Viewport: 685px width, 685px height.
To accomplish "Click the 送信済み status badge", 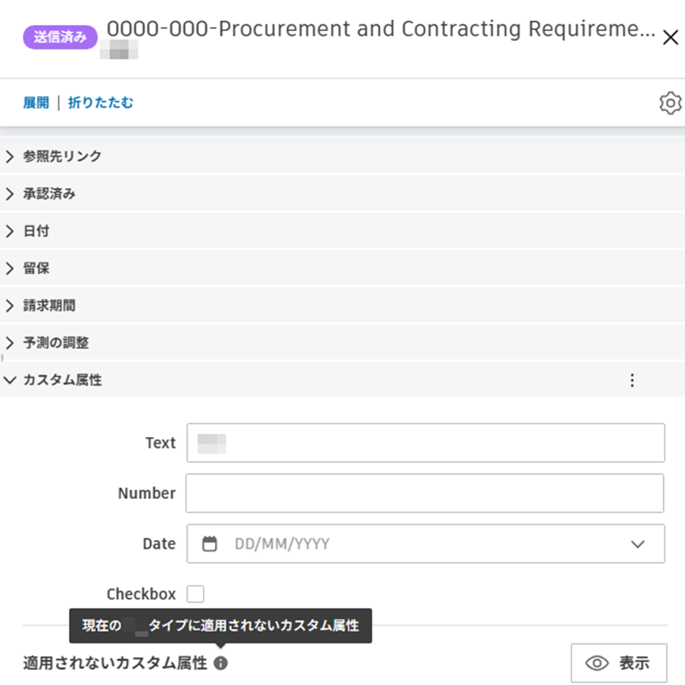I will 61,36.
